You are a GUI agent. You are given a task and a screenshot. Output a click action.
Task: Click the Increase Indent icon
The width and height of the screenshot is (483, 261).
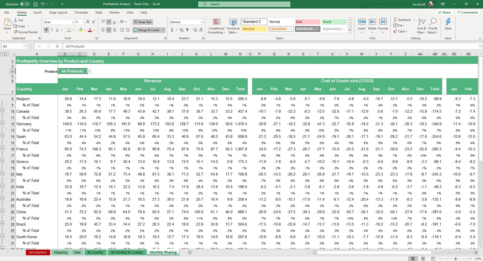click(x=128, y=30)
